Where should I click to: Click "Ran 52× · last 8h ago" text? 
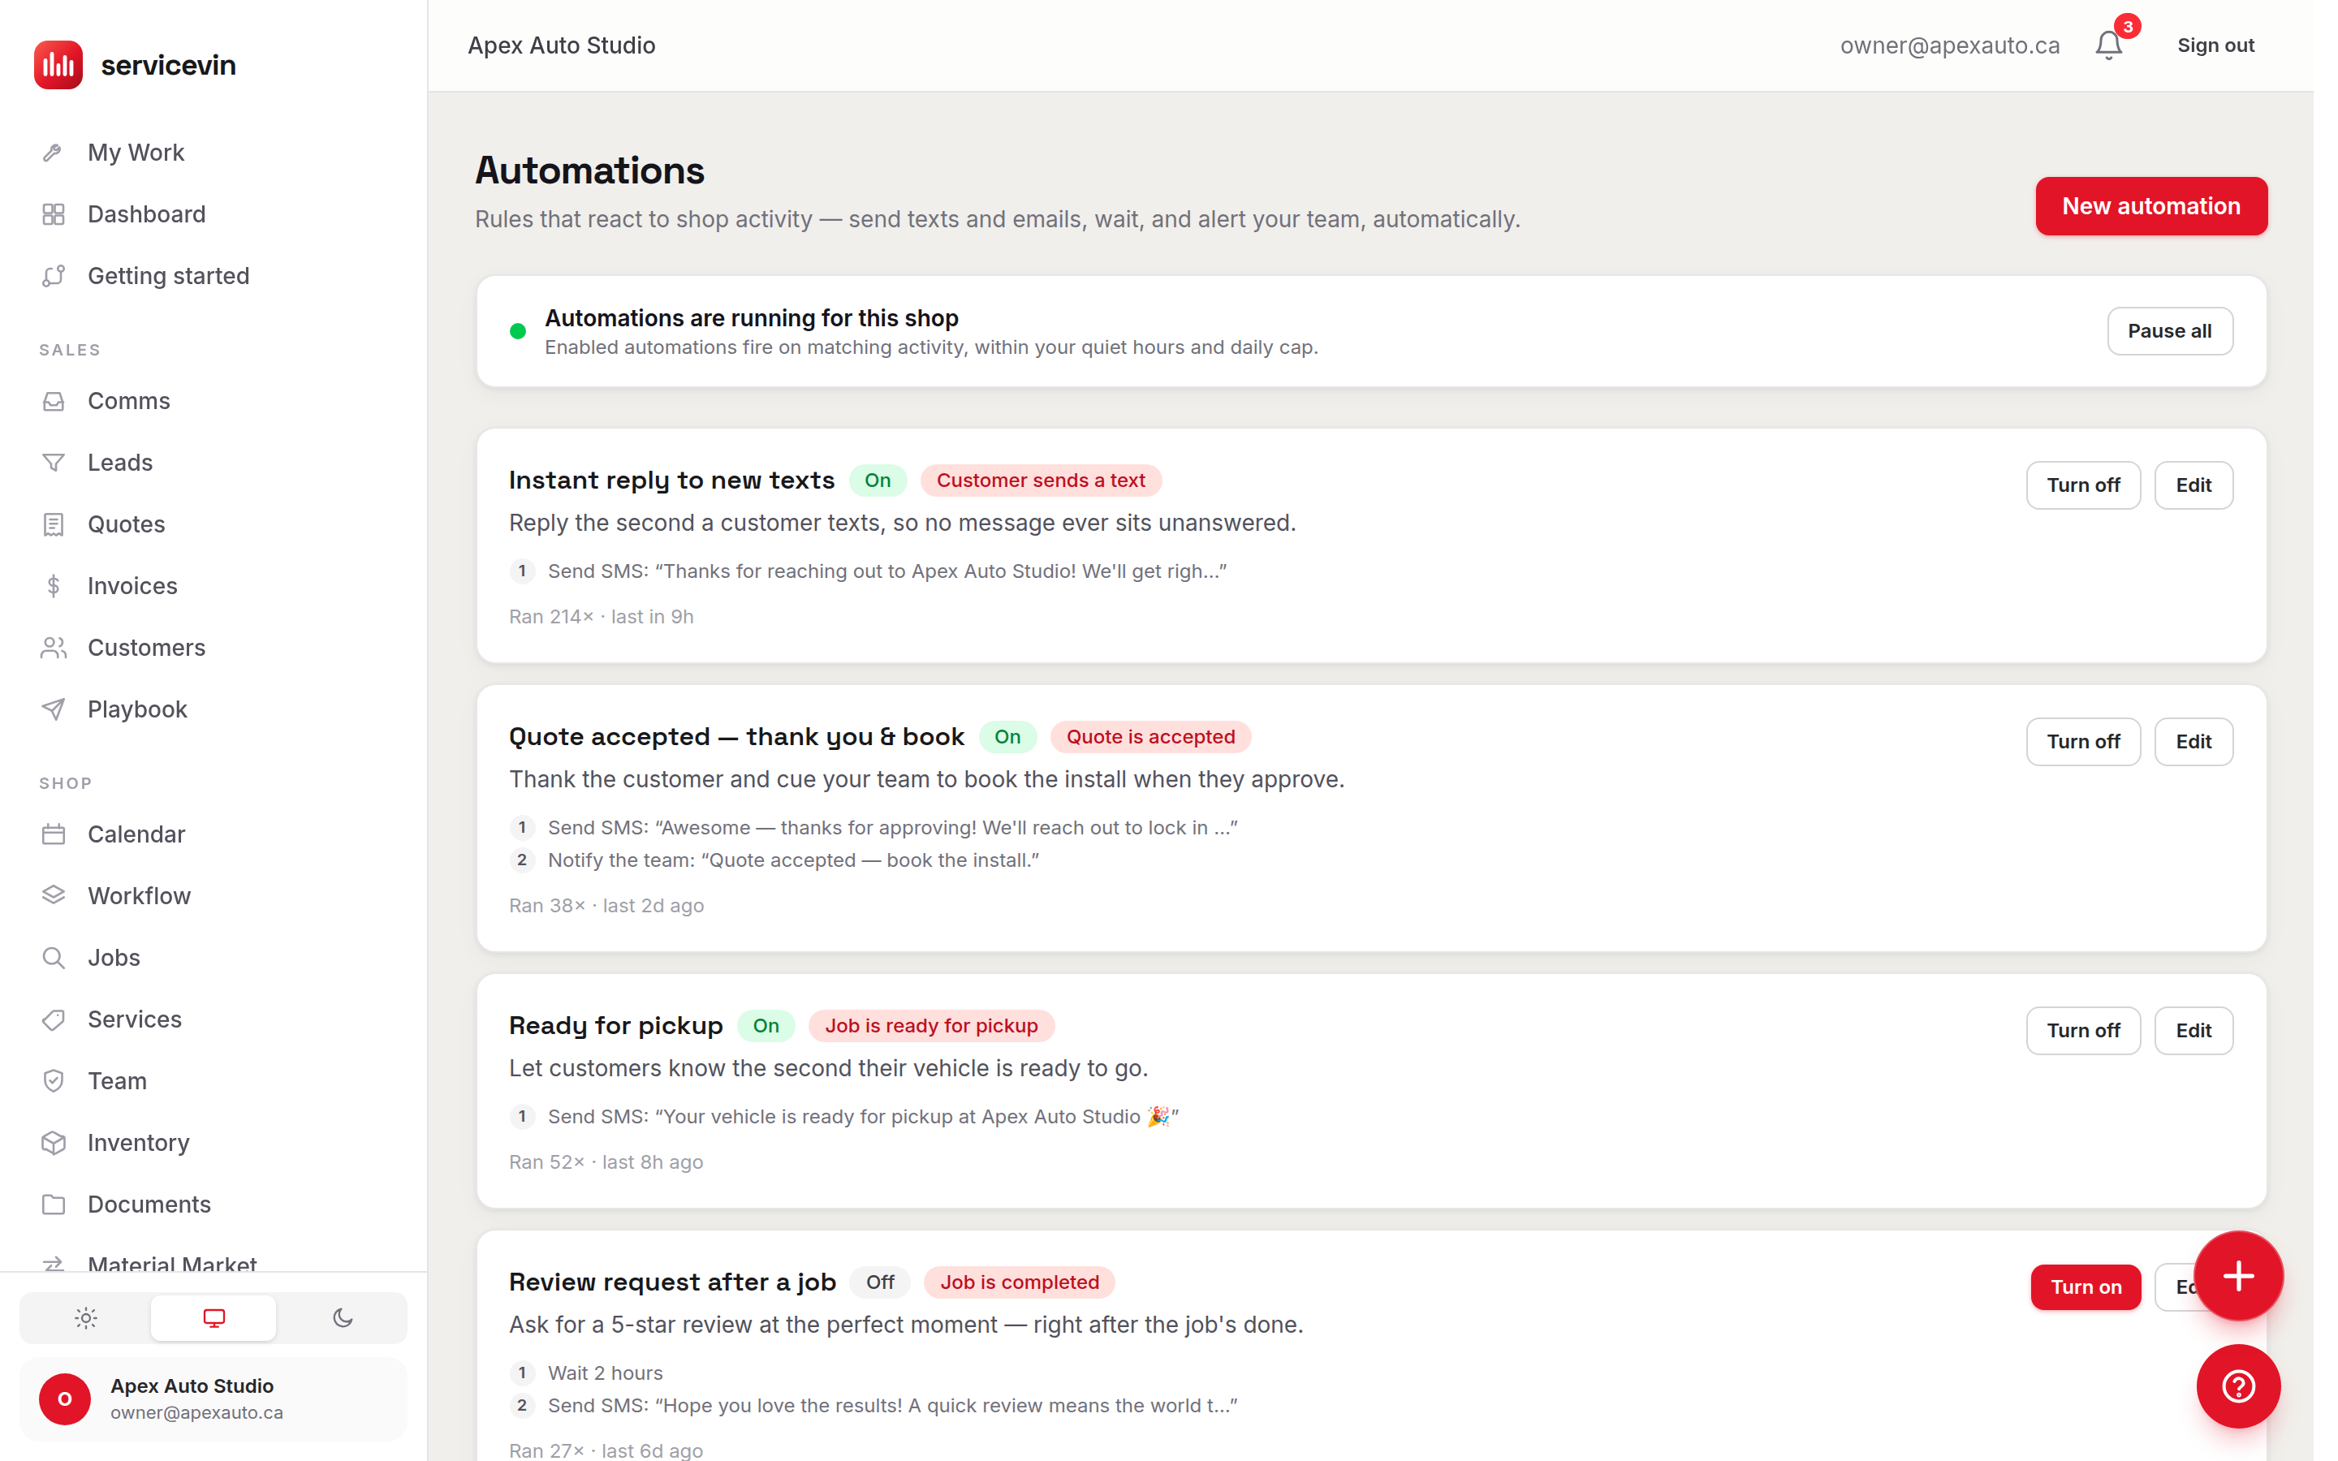tap(606, 1163)
